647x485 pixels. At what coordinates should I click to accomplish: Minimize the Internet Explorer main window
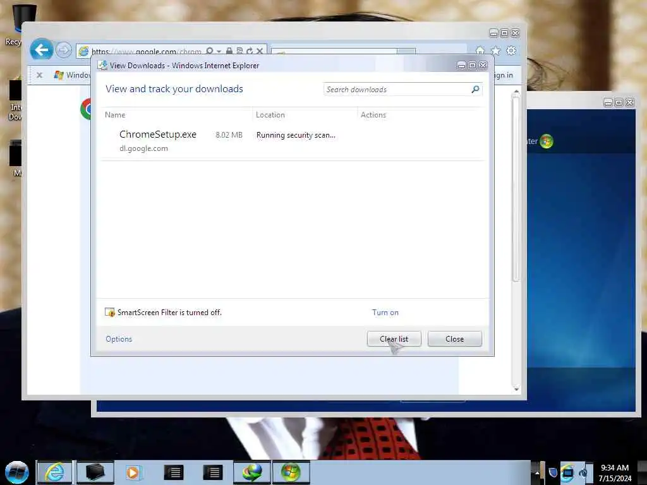(493, 33)
